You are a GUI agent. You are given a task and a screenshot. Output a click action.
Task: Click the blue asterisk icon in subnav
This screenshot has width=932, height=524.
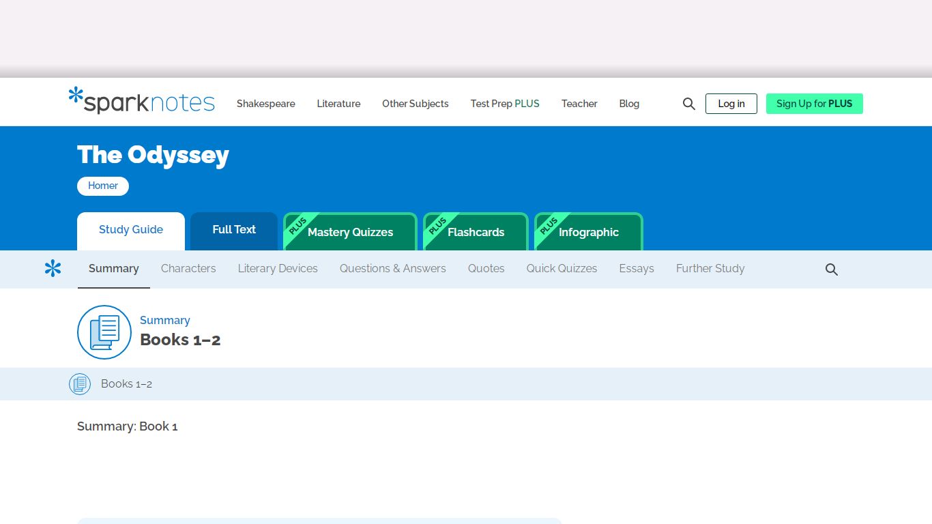[53, 269]
